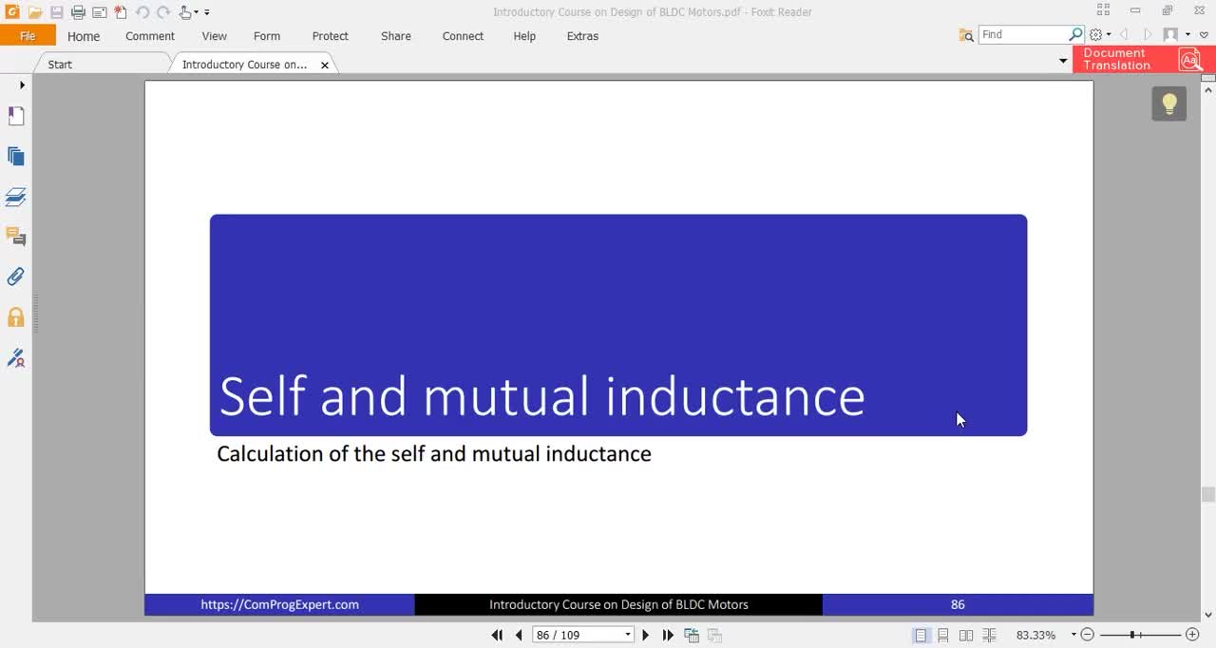
Task: Undo the last action
Action: pyautogui.click(x=142, y=12)
